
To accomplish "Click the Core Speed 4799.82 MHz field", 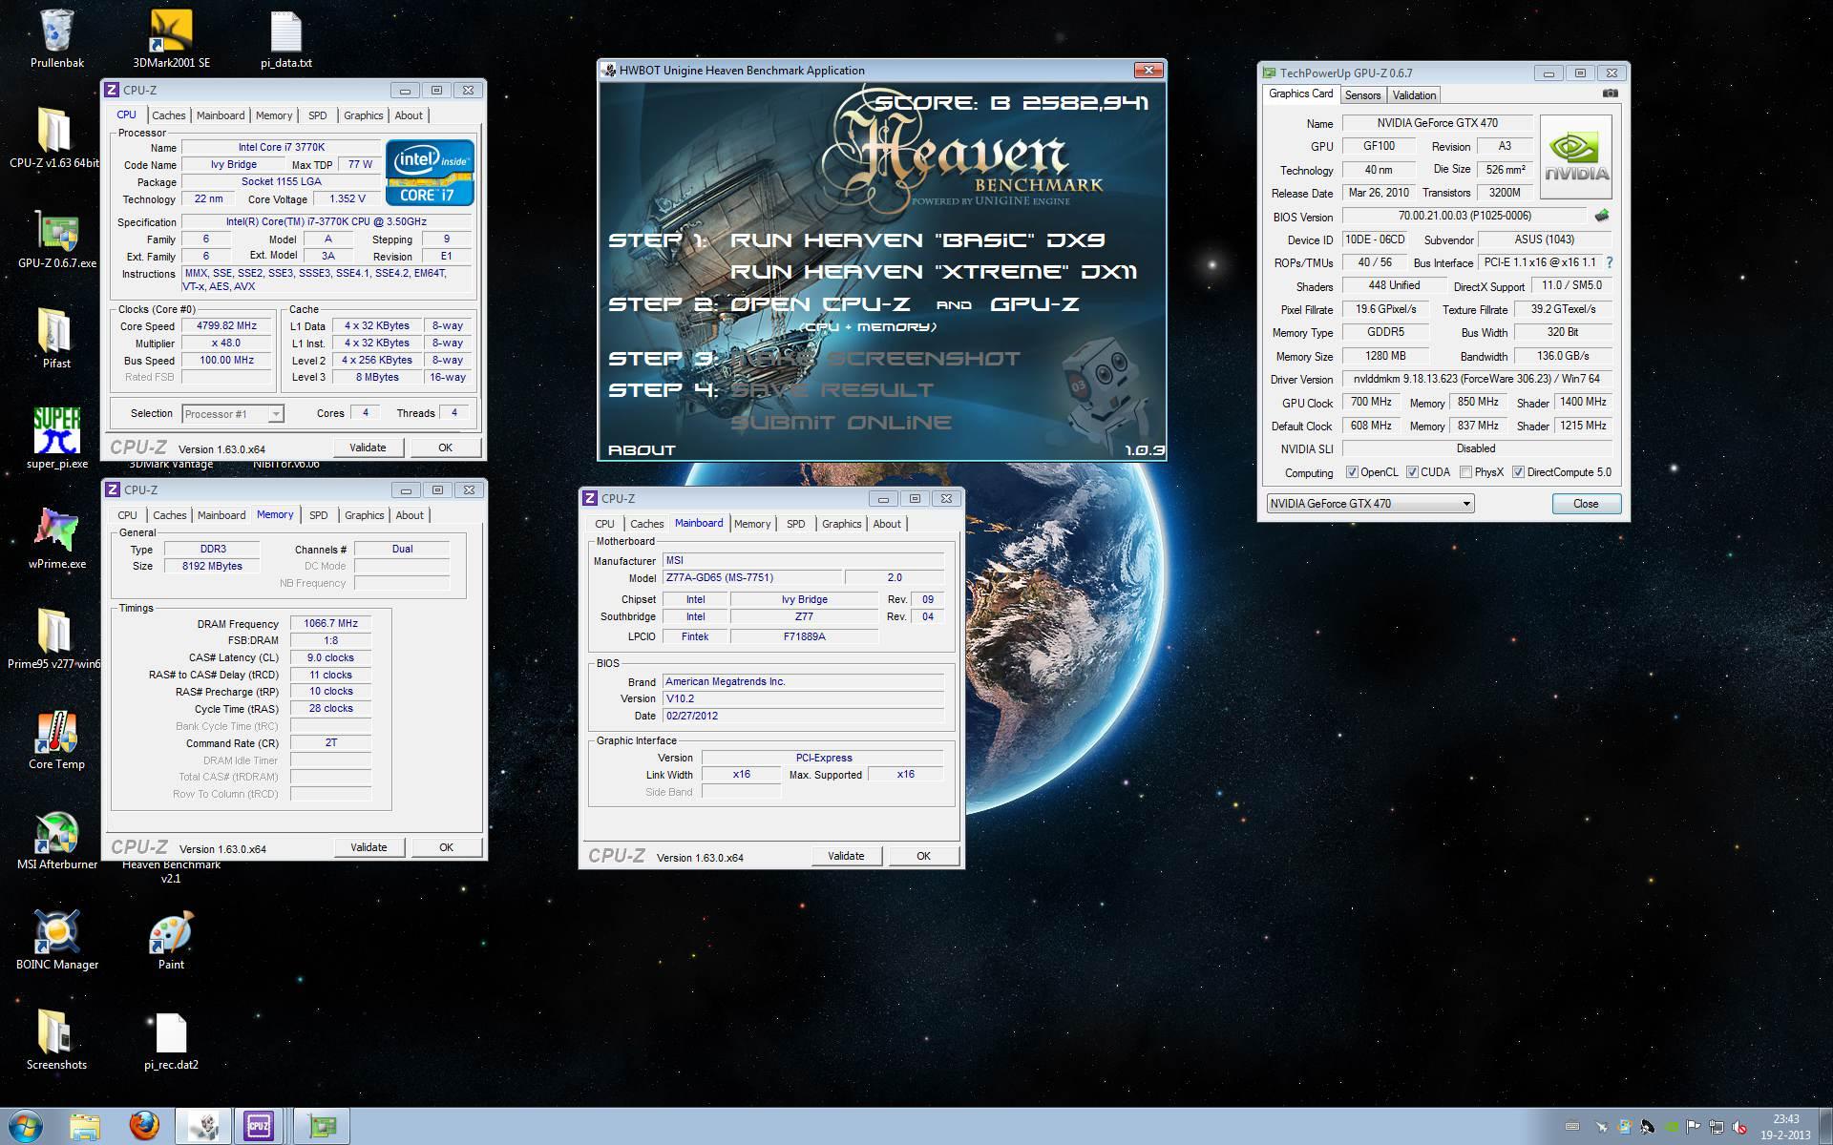I will coord(227,326).
